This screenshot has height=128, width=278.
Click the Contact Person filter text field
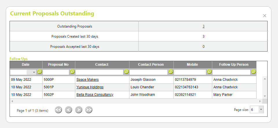(149, 72)
